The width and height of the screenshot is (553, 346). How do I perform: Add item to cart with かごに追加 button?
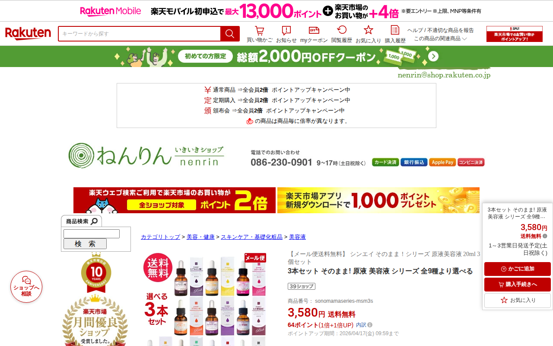517,269
